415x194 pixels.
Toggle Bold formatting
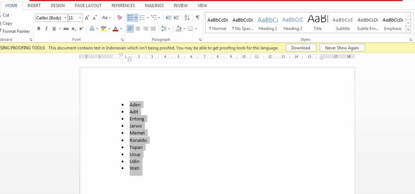[39, 29]
